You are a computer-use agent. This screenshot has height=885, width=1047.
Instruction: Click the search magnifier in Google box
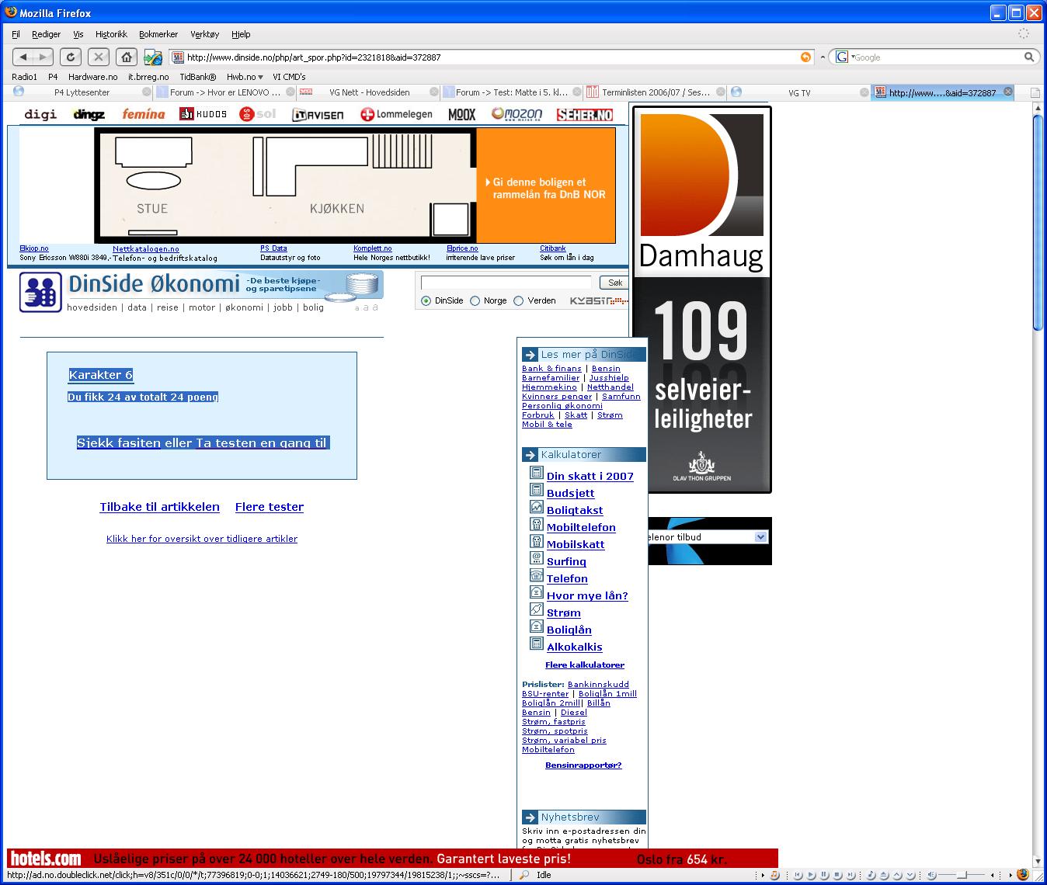[1029, 57]
